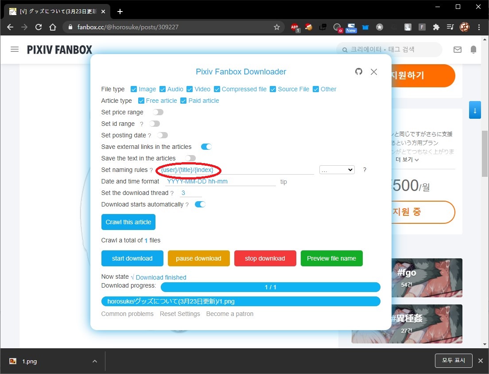489x374 pixels.
Task: Enable Set posting date toggle
Action: pyautogui.click(x=163, y=135)
